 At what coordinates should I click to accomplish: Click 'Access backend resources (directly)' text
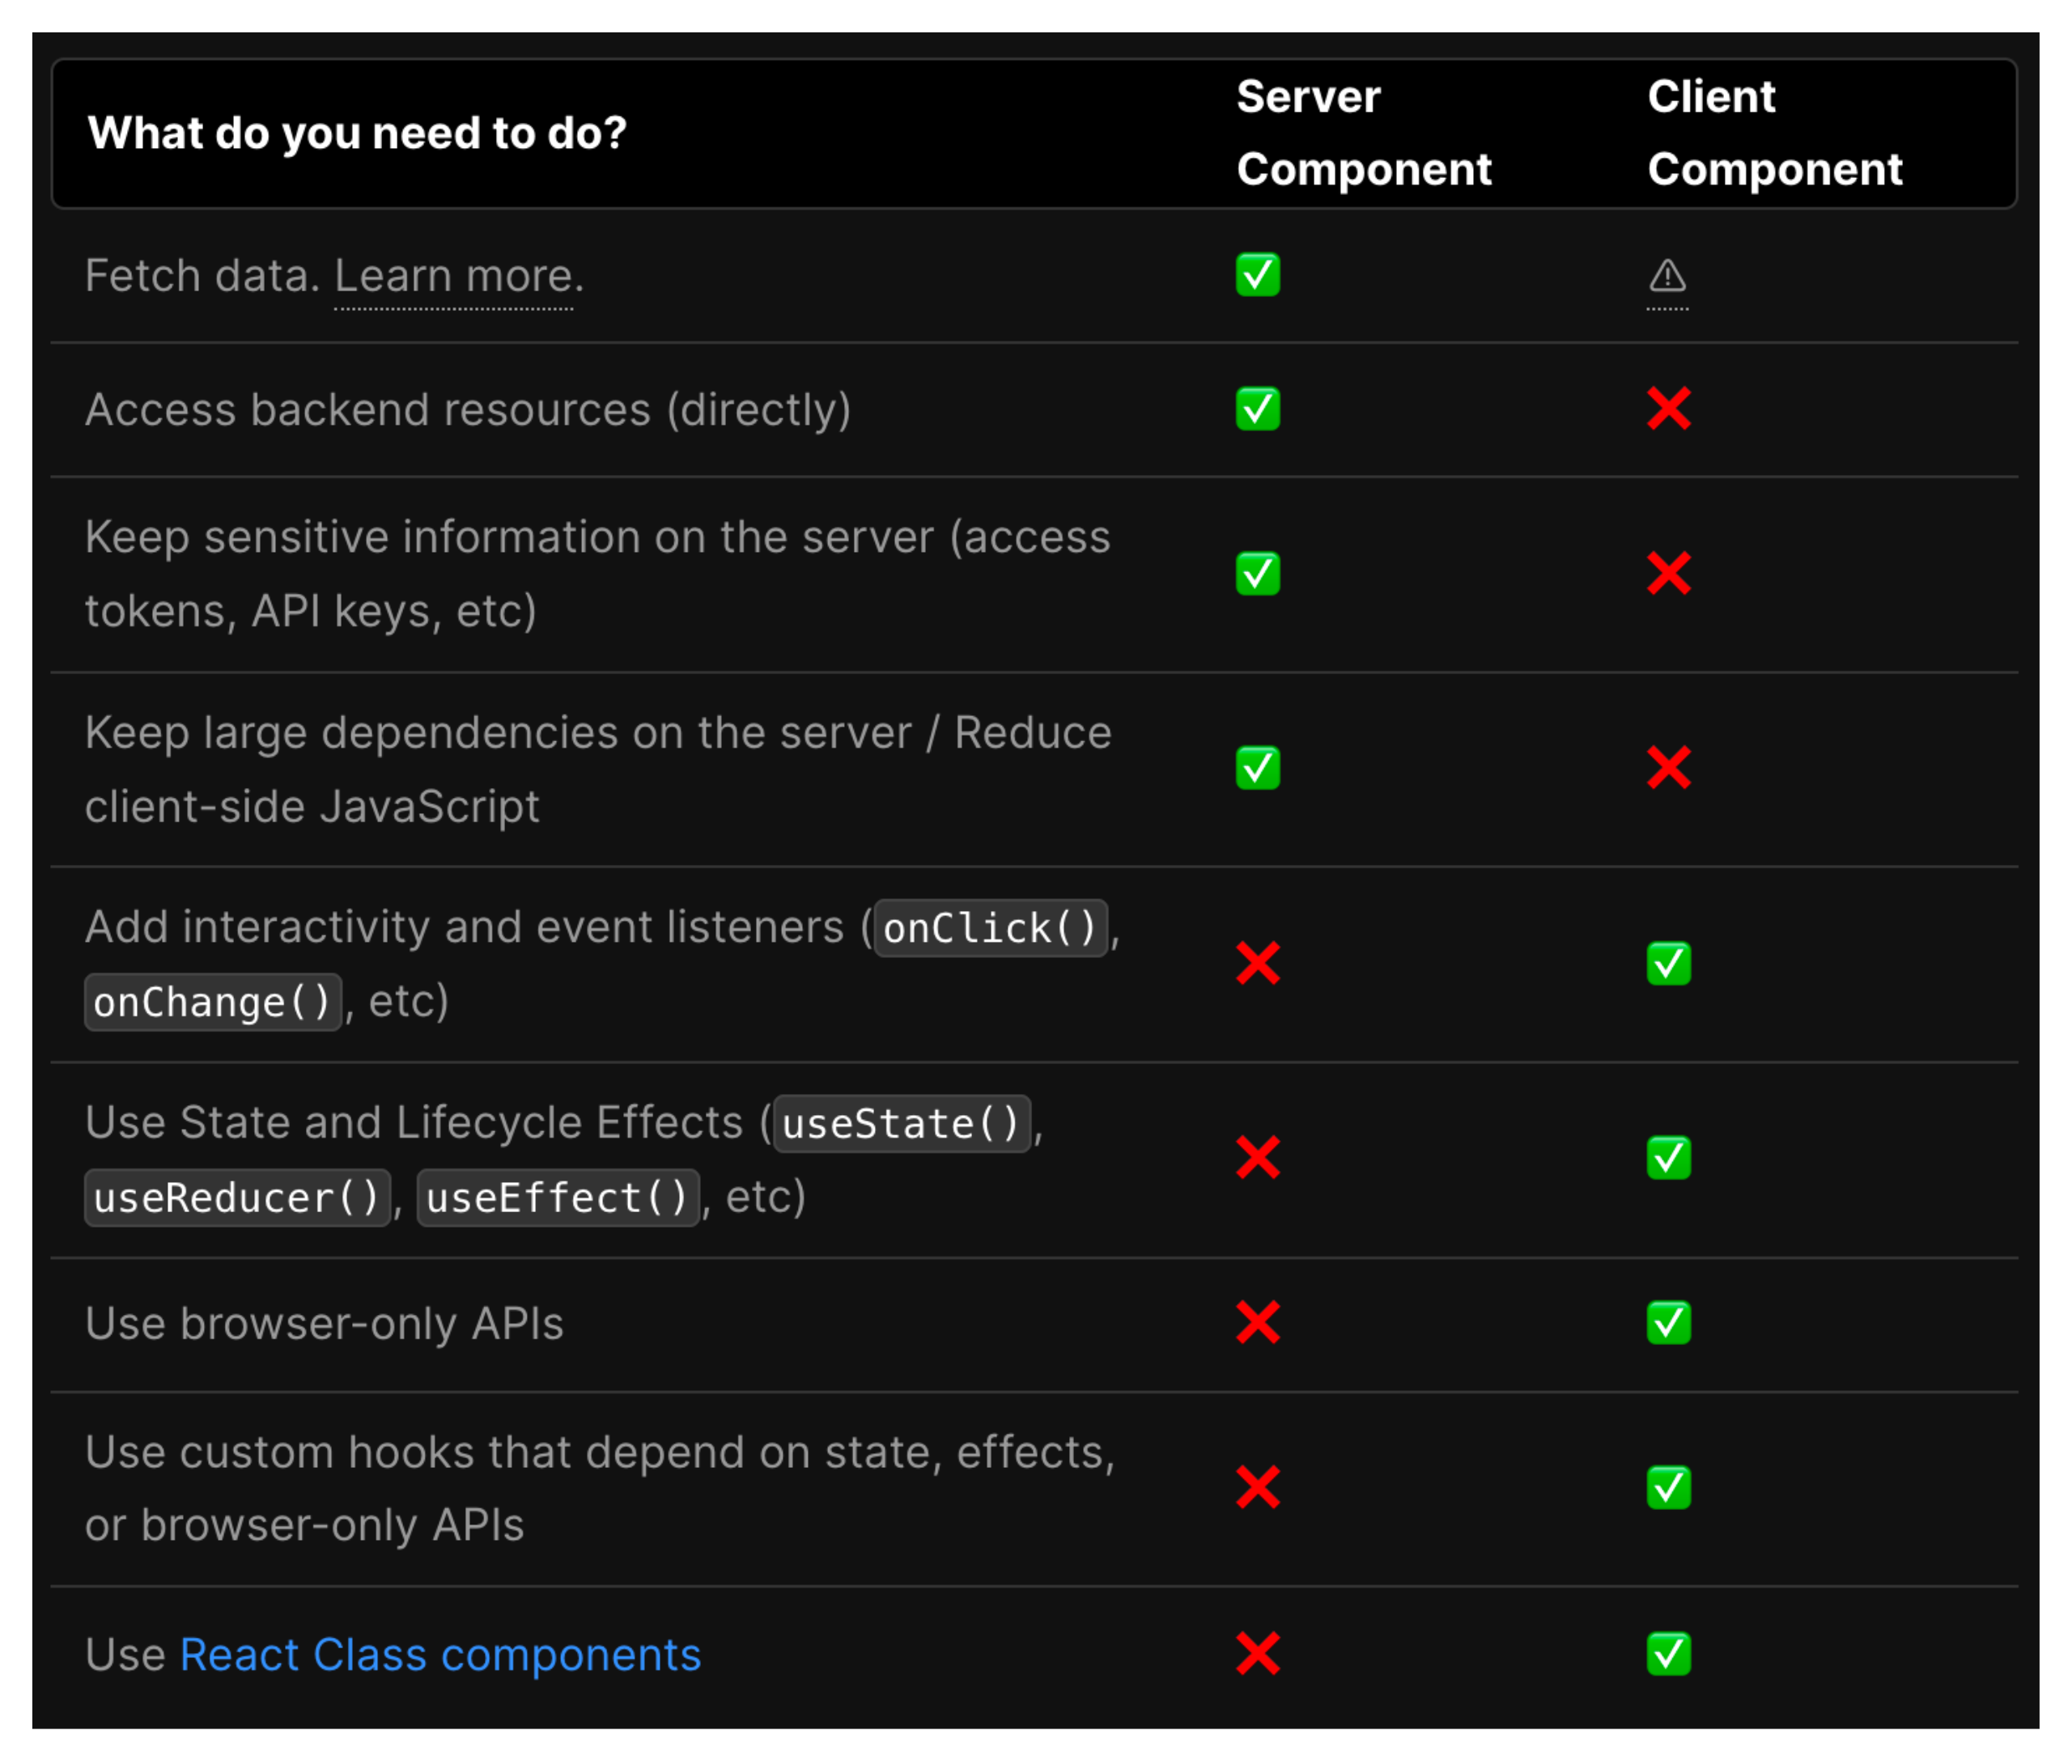click(468, 410)
